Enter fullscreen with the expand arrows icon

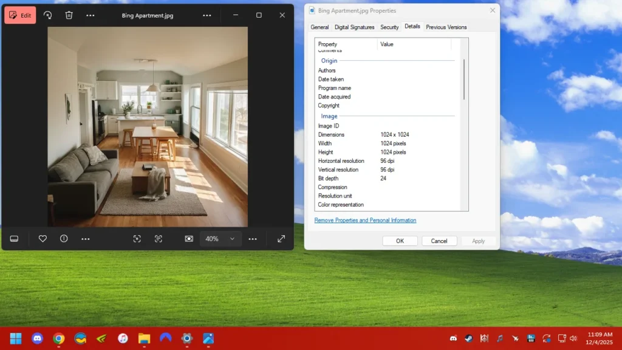(x=281, y=239)
